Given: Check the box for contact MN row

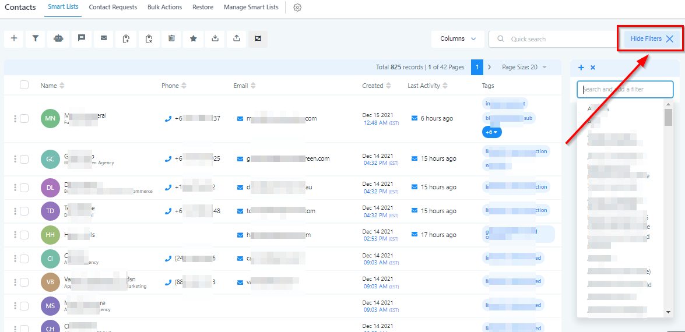Looking at the screenshot, I should 24,119.
